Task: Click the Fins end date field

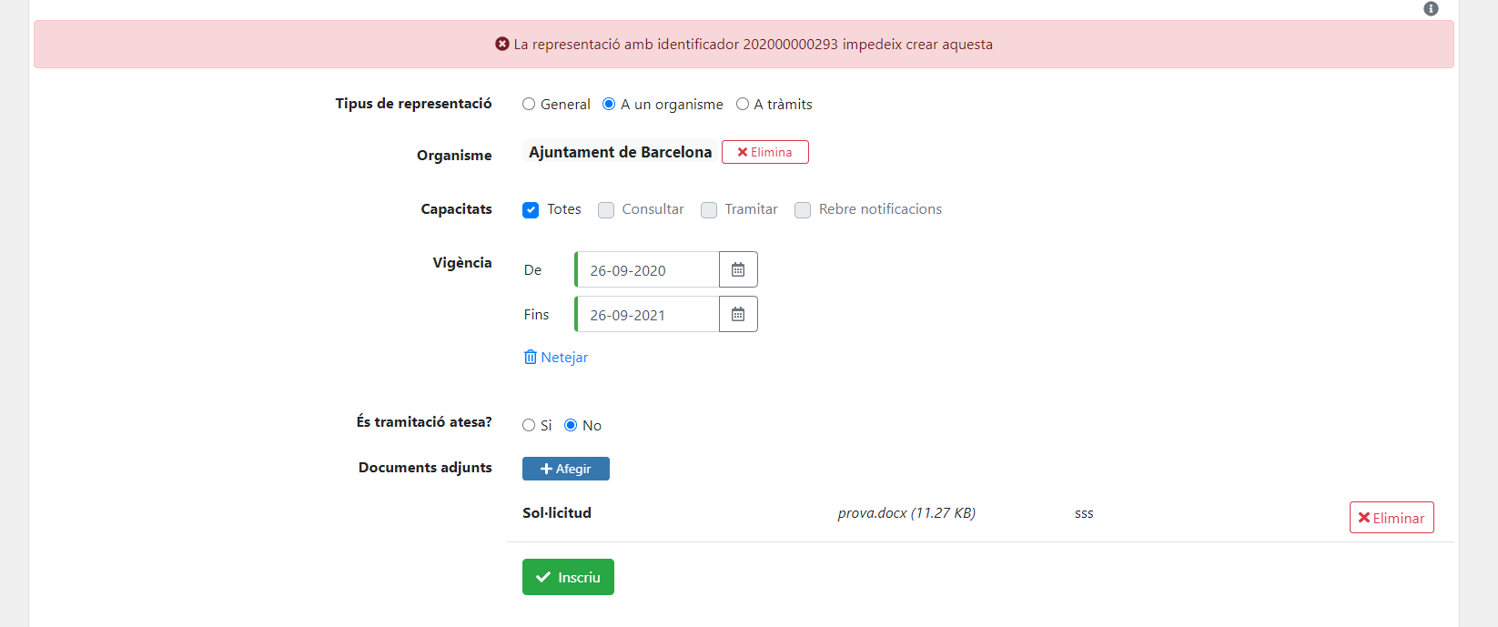Action: (647, 315)
